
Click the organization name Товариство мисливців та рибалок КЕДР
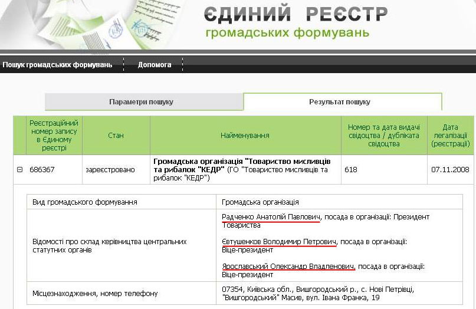click(242, 165)
